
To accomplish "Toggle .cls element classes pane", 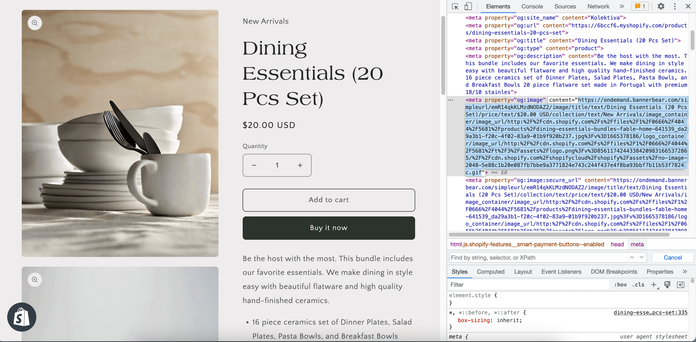I will [x=638, y=285].
